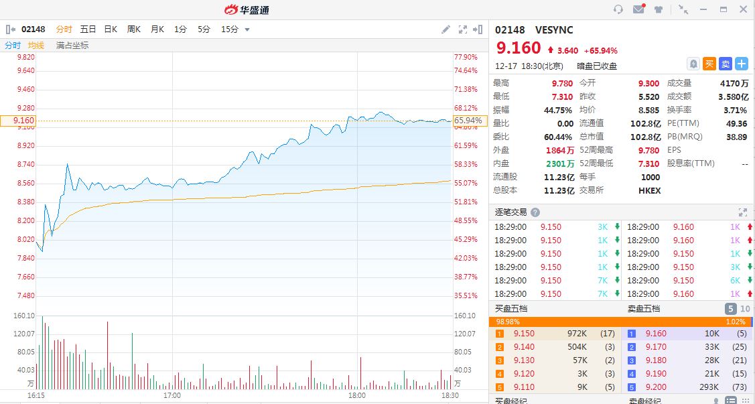Open customer service headset icon
Image resolution: width=755 pixels, height=404 pixels.
tap(618, 9)
